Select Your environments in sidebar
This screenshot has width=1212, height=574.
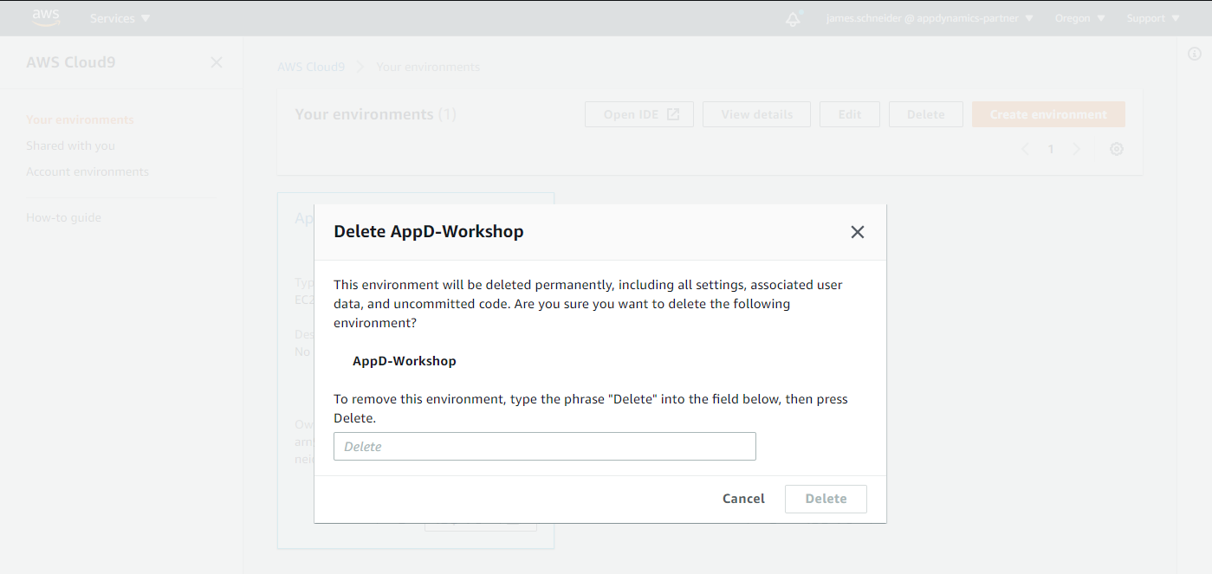(80, 119)
